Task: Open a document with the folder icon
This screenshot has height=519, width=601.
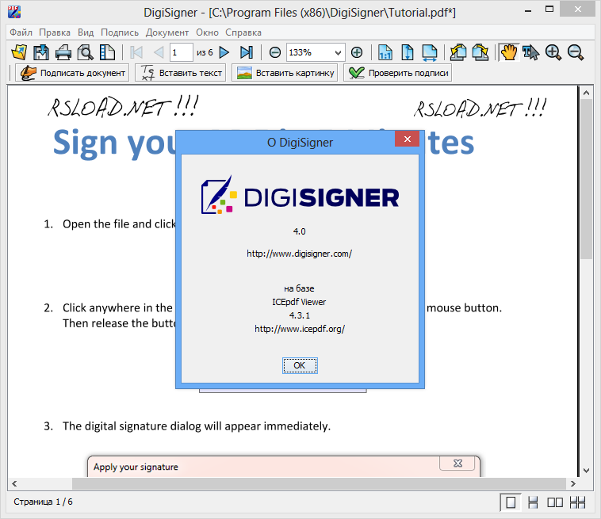Action: (x=19, y=52)
